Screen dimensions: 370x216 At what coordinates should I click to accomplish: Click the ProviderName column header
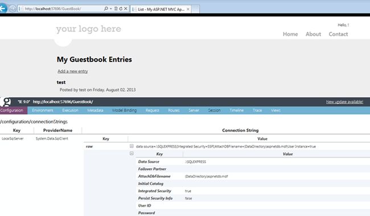point(57,130)
